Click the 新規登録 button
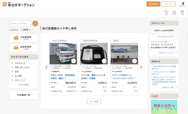Viewport: 188px width, 114px height. pyautogui.click(x=153, y=4)
